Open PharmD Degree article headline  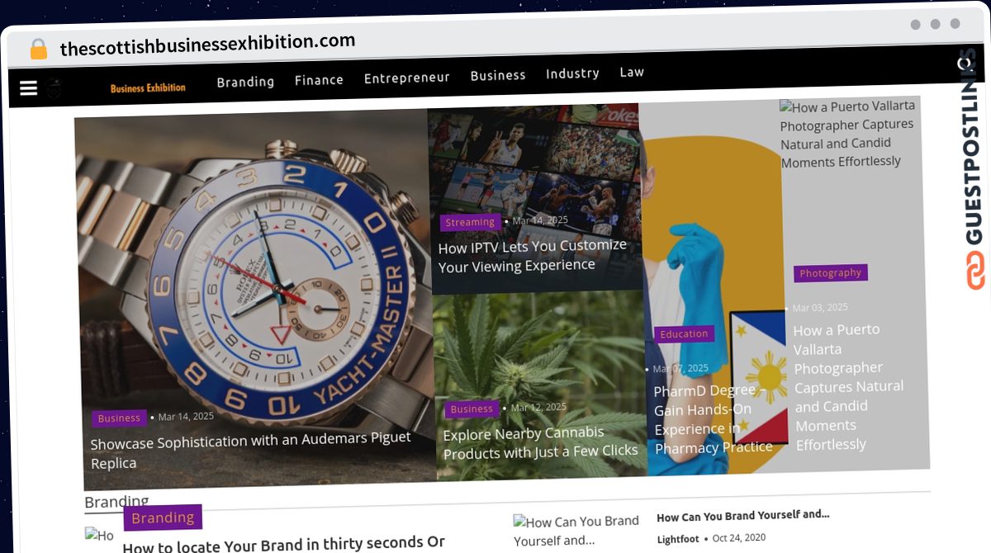tap(714, 418)
